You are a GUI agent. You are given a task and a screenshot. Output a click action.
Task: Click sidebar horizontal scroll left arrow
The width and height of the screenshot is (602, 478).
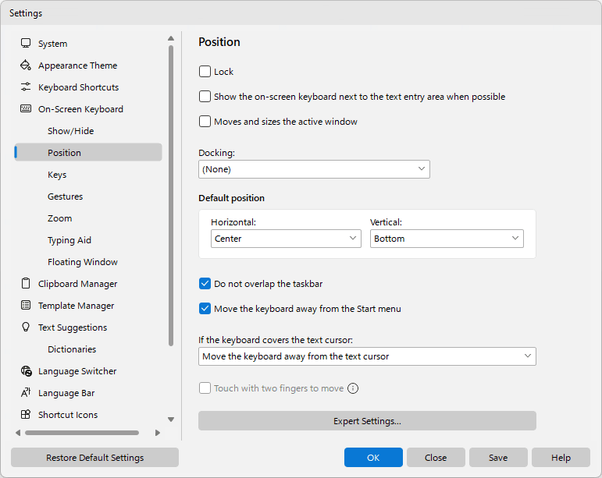tap(18, 433)
